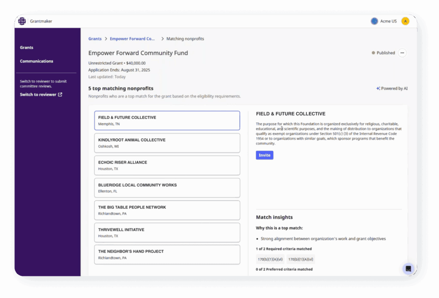Select the THE NEIGHBOR'S HAND PROJECT card
Viewport: 439px width, 298px height.
coord(167,255)
